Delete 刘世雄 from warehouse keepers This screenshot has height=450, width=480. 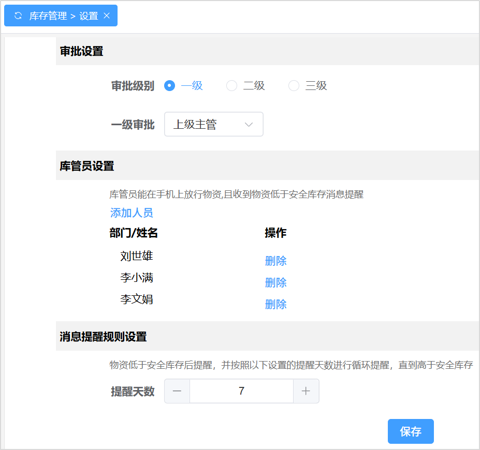(275, 261)
